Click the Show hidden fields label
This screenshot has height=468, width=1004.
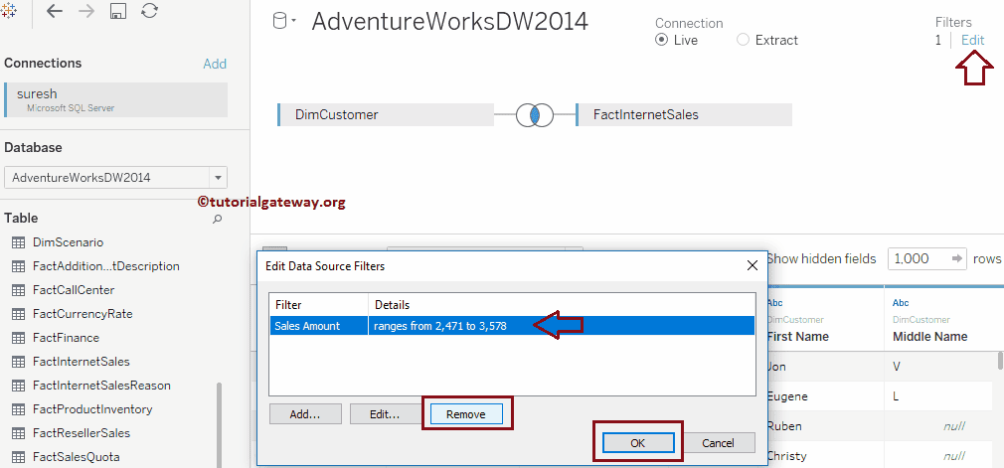click(821, 258)
